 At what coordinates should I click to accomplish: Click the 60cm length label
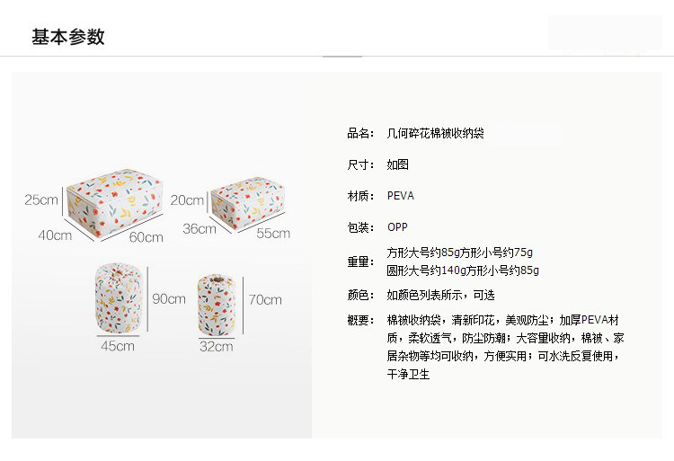tap(146, 237)
